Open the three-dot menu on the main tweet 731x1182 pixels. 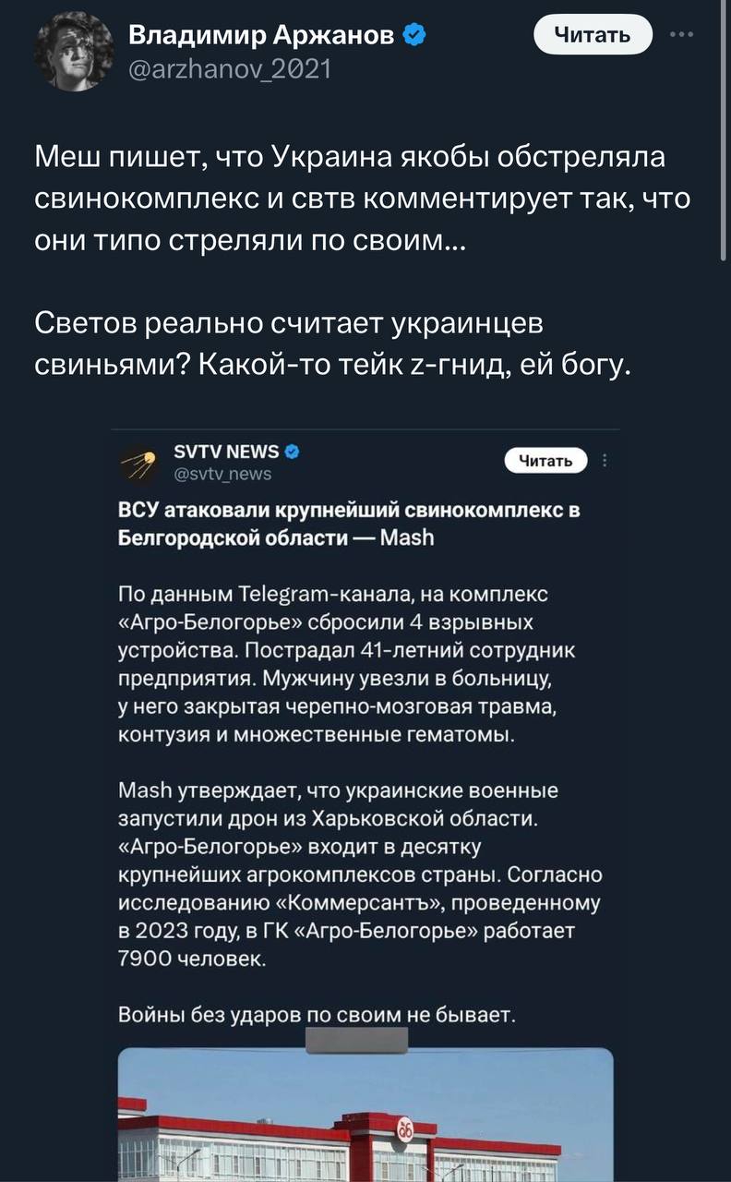click(x=682, y=35)
